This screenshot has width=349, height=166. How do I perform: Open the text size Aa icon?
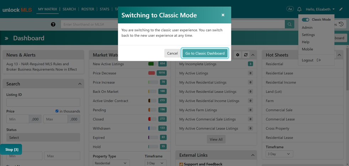pos(290,9)
